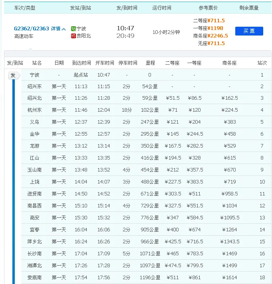The width and height of the screenshot is (272, 284).
Task: Click the 发站/到站 column header
Action: click(x=81, y=8)
